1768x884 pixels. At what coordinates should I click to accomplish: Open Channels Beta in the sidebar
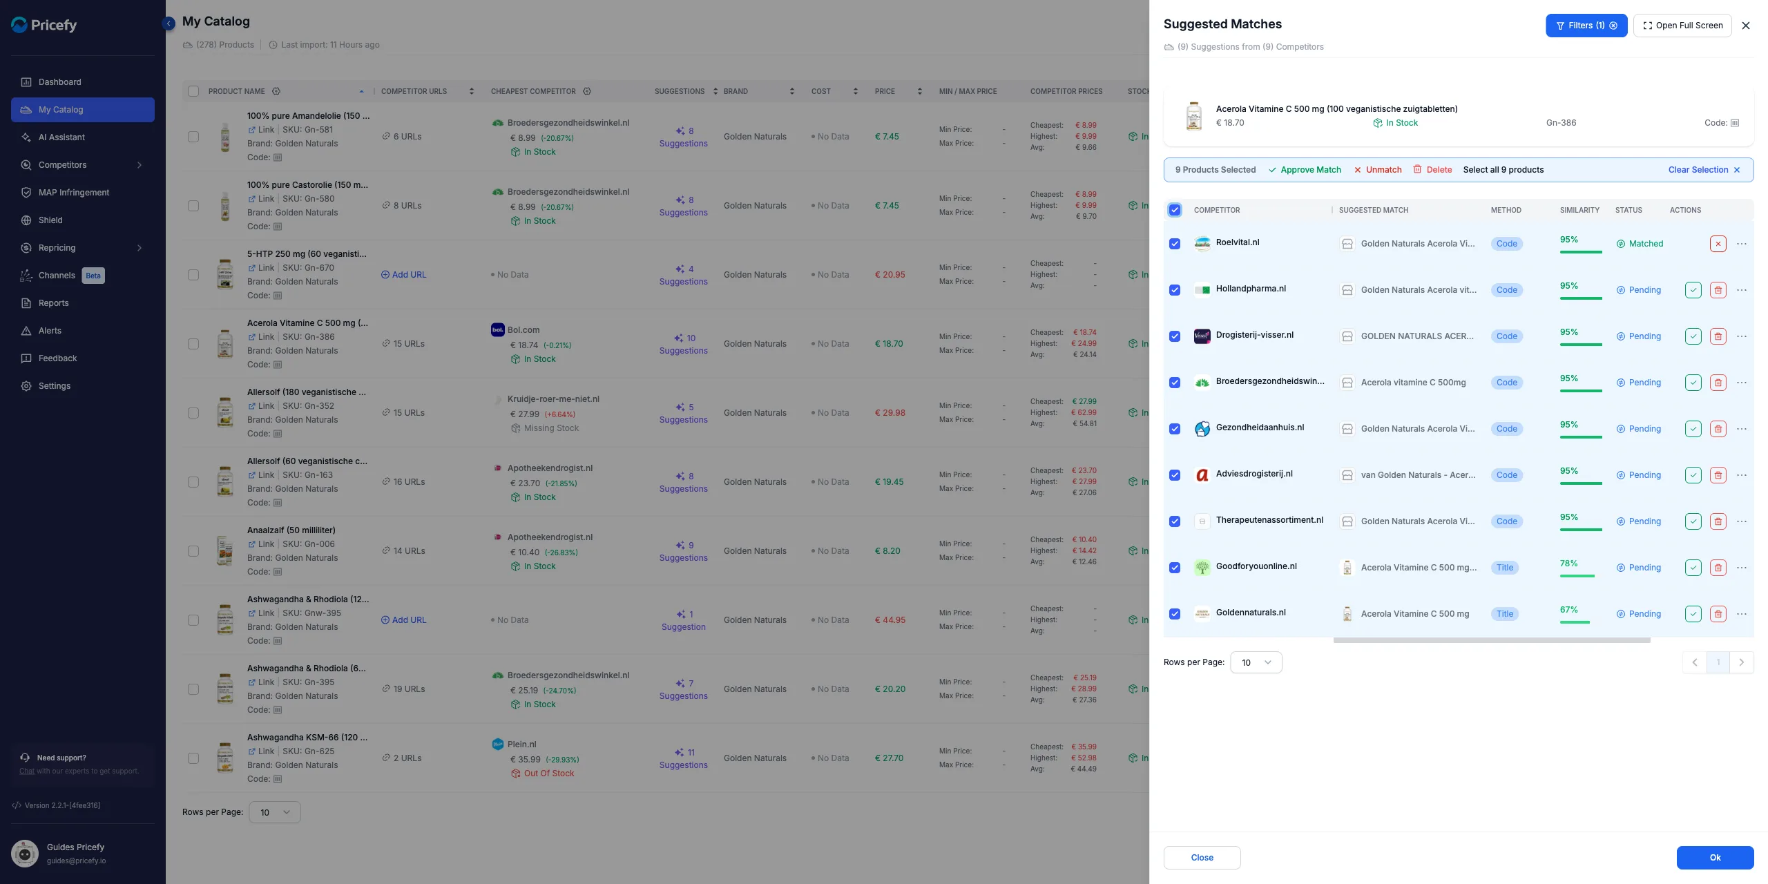tap(83, 276)
